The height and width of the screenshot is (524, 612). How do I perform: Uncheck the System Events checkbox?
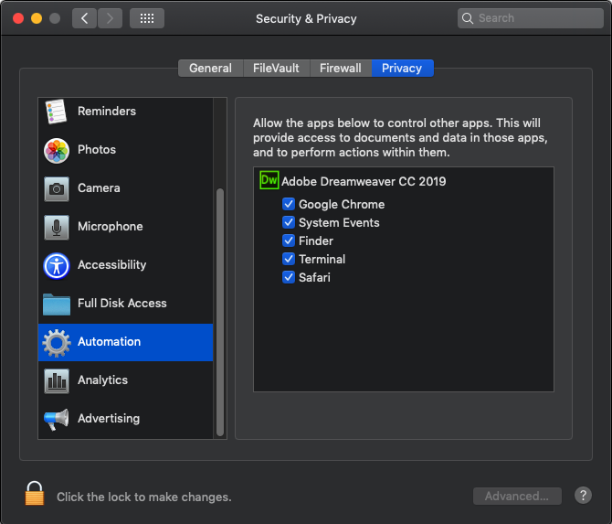point(289,222)
